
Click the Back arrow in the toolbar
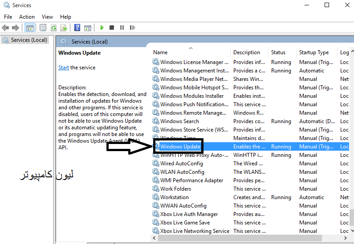click(x=5, y=28)
